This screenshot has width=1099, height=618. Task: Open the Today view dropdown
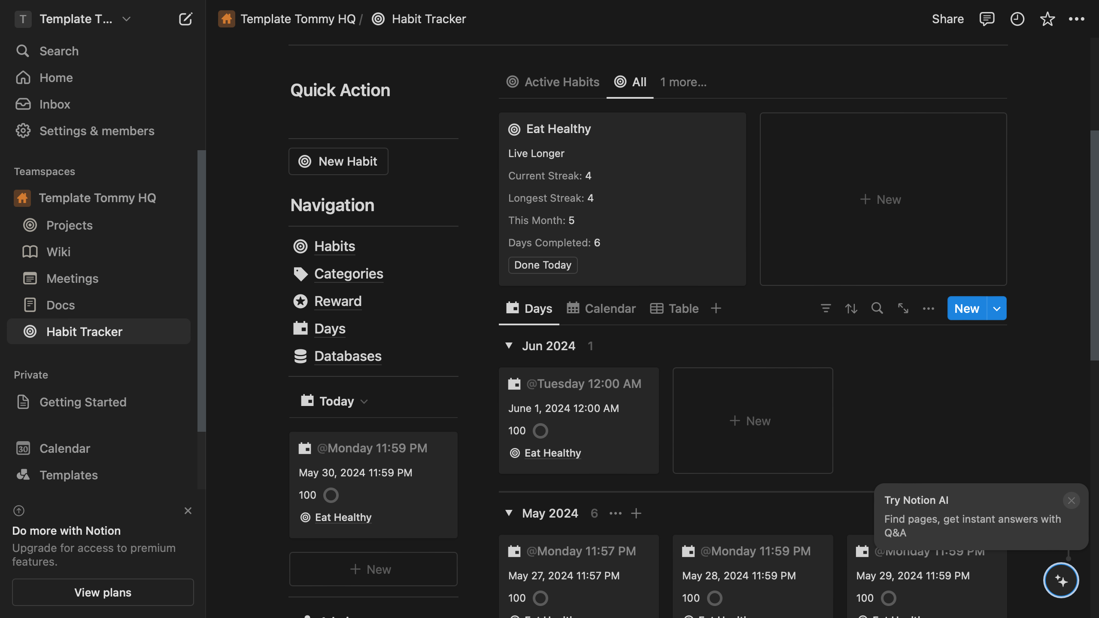click(334, 401)
